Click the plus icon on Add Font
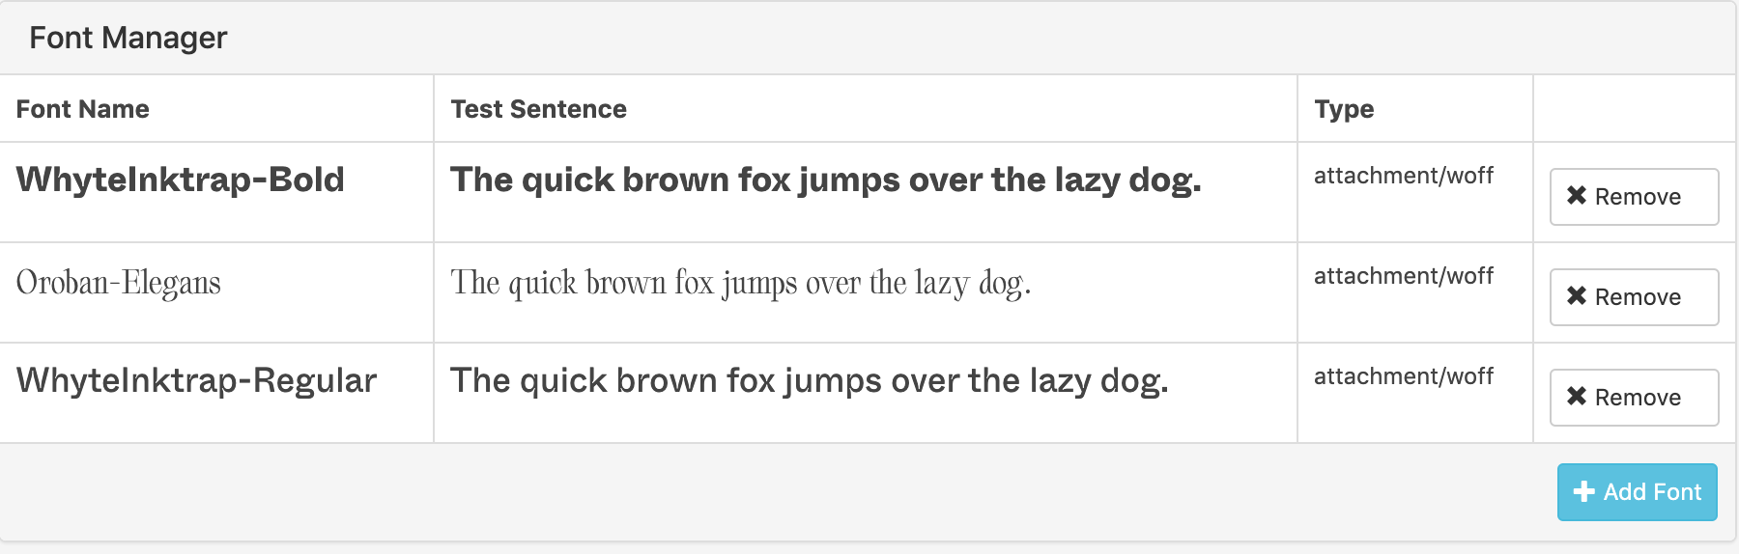Image resolution: width=1739 pixels, height=554 pixels. coord(1583,492)
